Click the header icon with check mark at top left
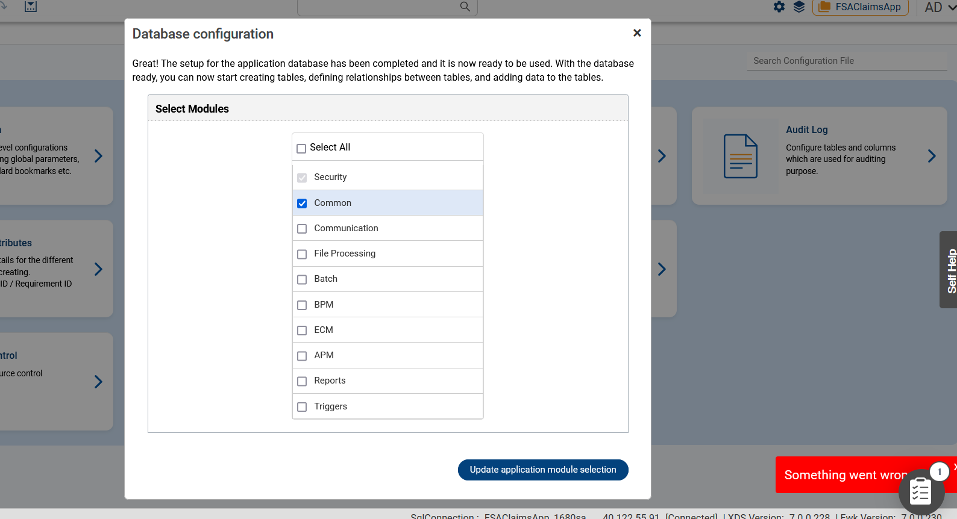The width and height of the screenshot is (957, 519). [x=31, y=7]
